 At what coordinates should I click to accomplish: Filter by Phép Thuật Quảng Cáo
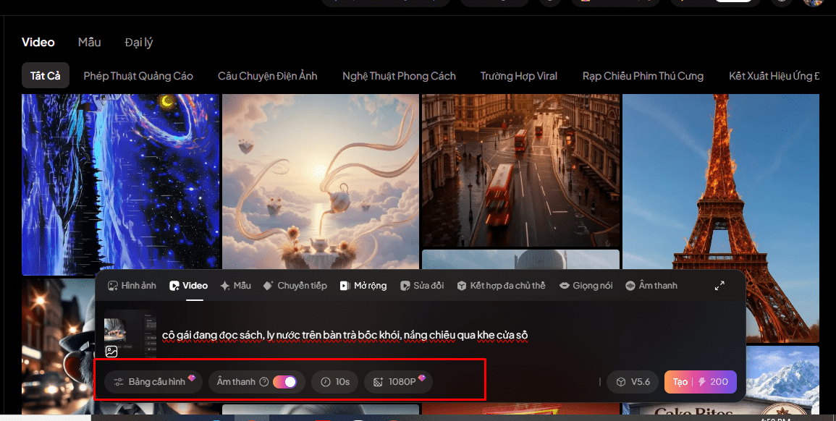[138, 76]
